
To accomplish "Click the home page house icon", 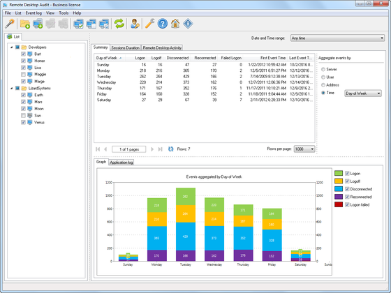I will click(175, 24).
